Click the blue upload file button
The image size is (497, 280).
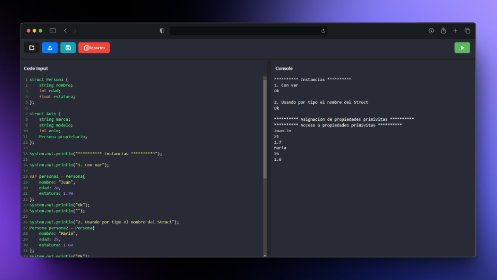50,48
